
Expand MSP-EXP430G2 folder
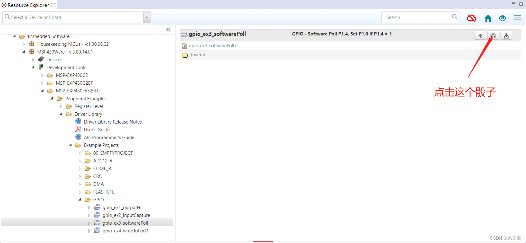click(42, 75)
